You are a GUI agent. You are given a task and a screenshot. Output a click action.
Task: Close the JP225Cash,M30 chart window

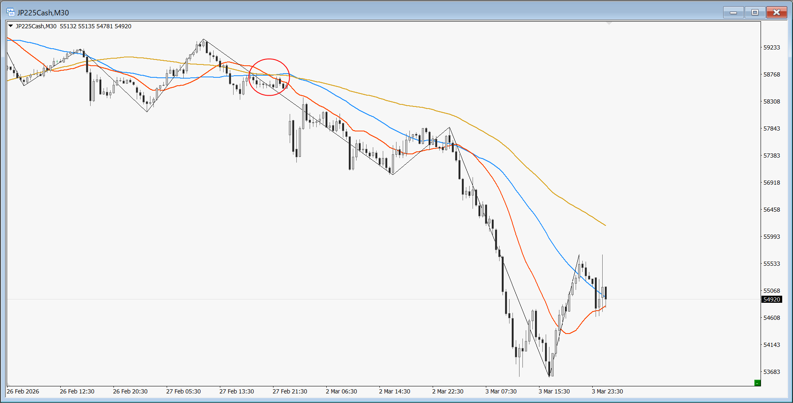point(776,12)
